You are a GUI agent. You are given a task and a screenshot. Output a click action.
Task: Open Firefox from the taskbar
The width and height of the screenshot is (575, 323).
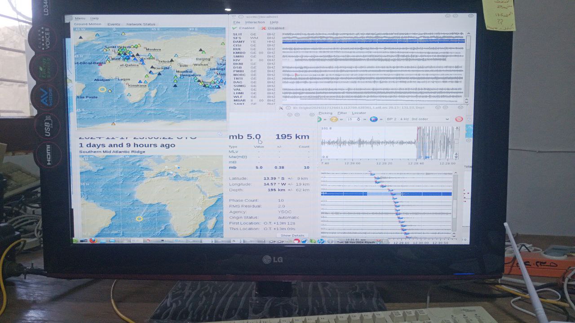[93, 240]
